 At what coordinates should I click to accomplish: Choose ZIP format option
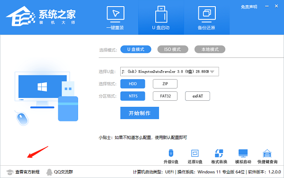click(x=165, y=84)
